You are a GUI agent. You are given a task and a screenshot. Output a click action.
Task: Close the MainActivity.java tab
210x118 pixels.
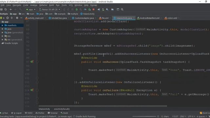[x=134, y=18]
